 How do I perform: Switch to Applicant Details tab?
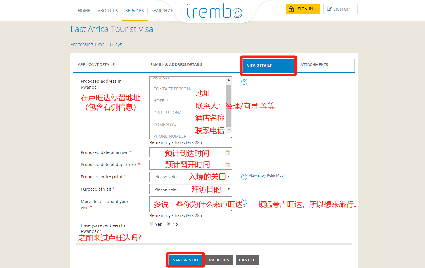click(96, 65)
